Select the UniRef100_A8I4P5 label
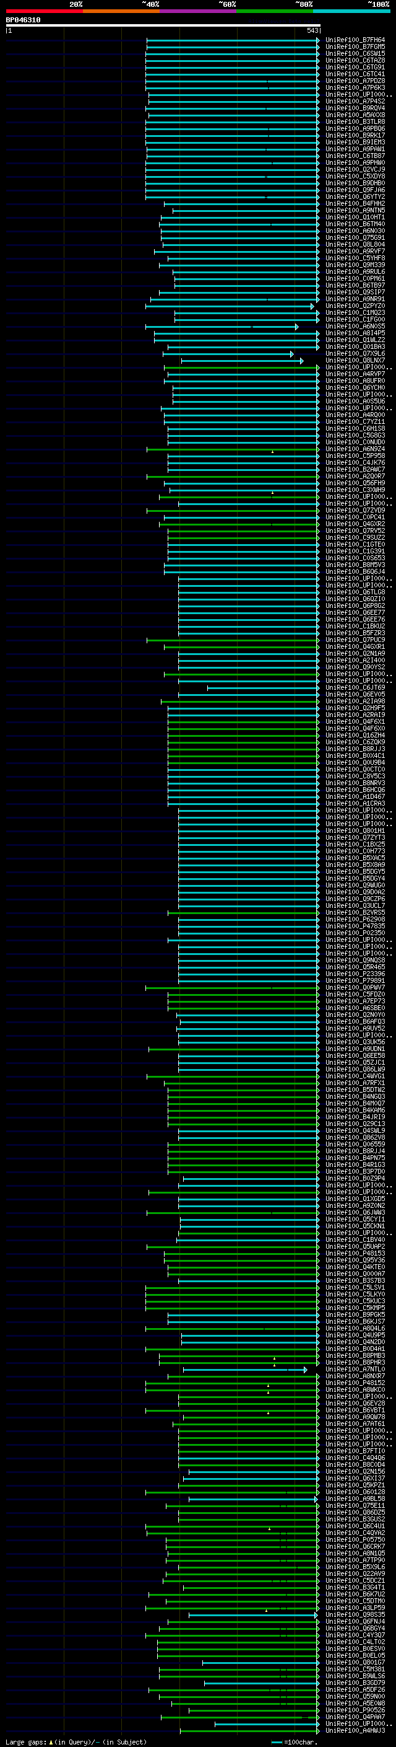This screenshot has width=396, height=1747. [355, 333]
